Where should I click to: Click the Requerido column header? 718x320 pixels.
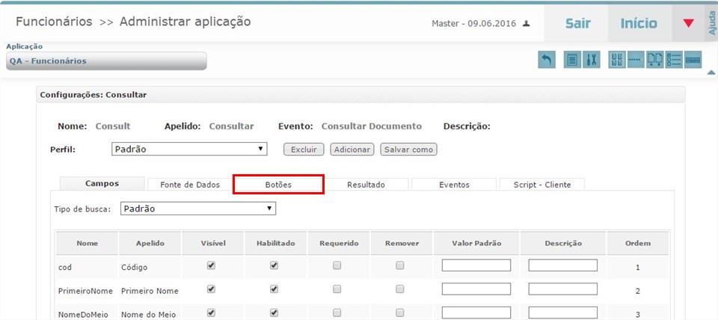click(340, 243)
